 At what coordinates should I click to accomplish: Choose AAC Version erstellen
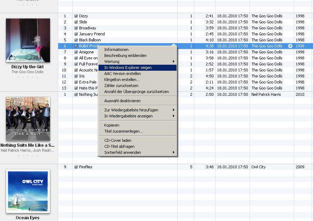(137, 74)
